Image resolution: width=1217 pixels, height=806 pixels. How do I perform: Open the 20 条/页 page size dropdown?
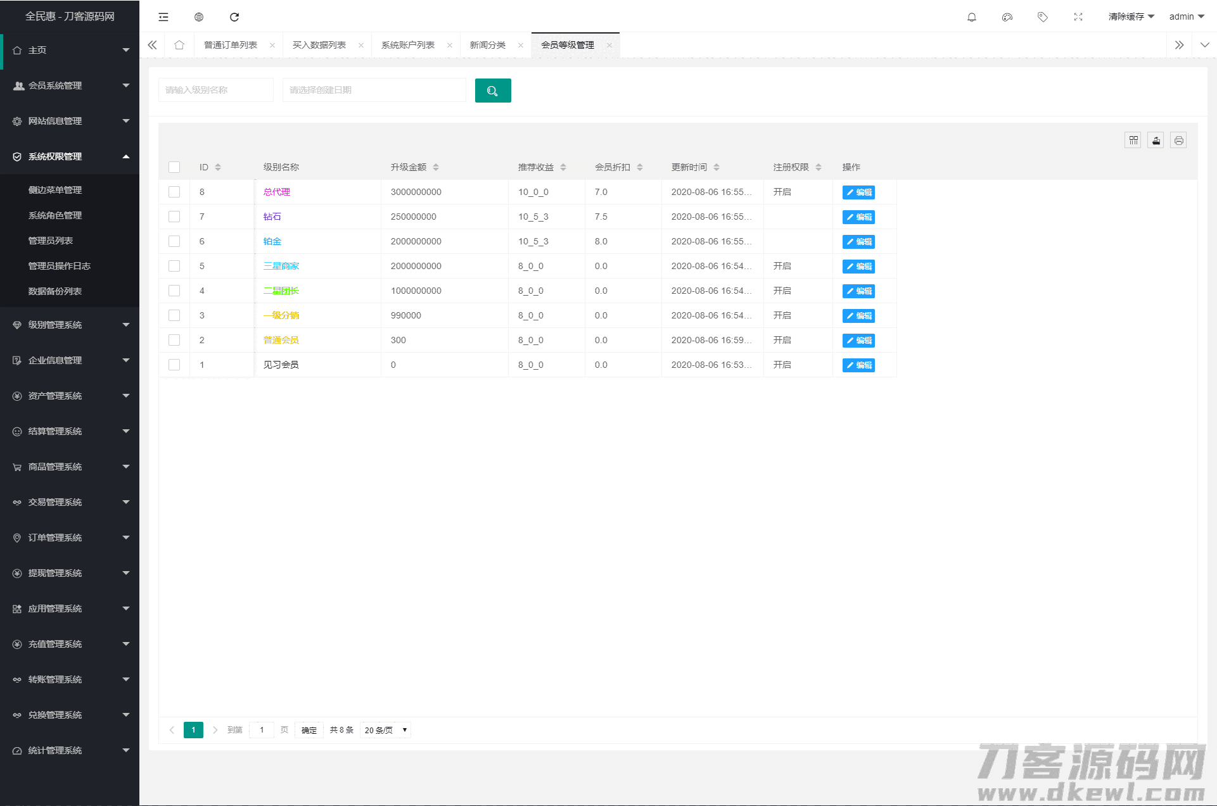pos(385,730)
